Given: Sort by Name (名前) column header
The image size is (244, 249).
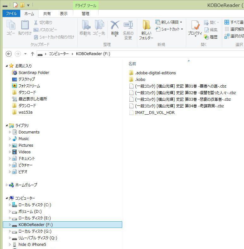Looking at the screenshot, I should (x=132, y=64).
